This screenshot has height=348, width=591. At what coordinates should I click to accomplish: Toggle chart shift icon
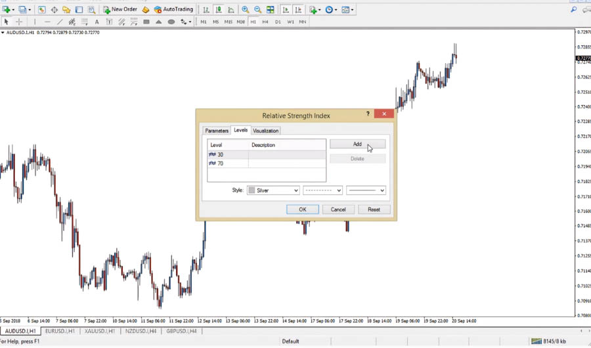298,9
